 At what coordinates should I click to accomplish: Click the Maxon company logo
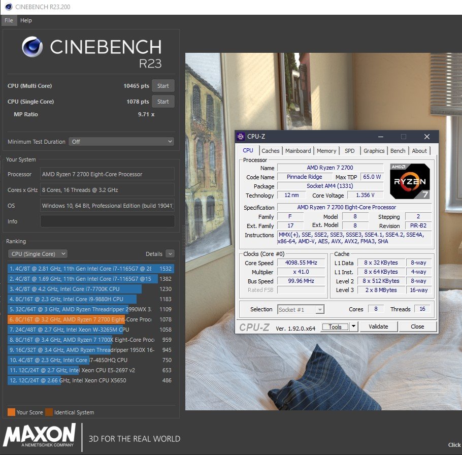pyautogui.click(x=40, y=435)
